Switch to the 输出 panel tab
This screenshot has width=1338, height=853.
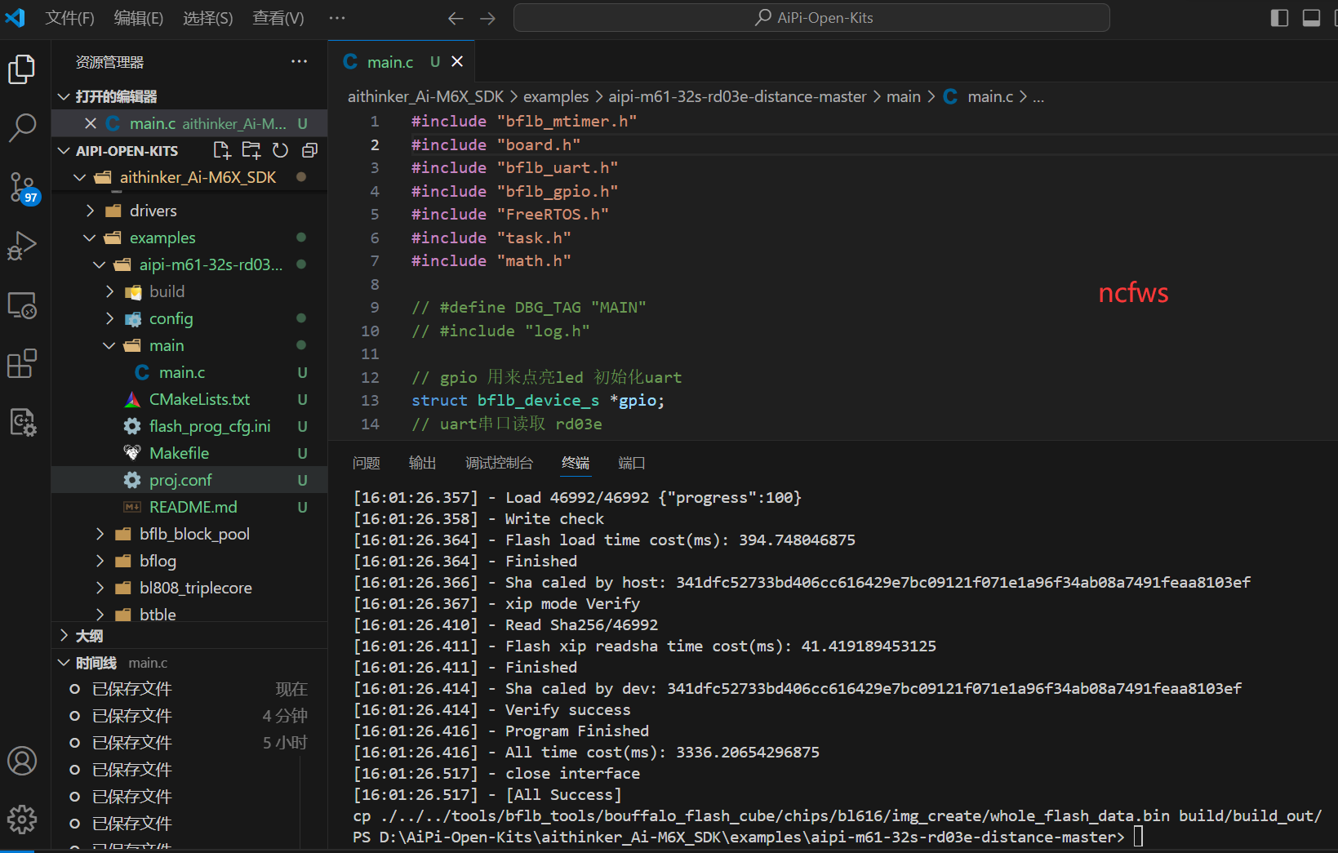[422, 463]
